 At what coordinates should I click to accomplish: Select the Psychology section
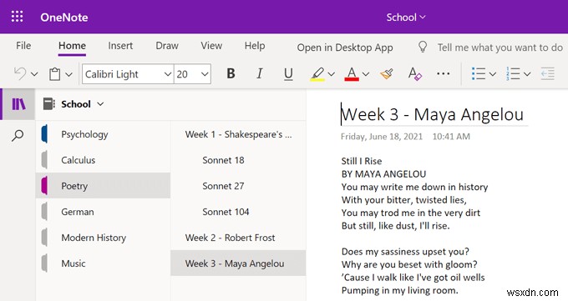[103, 134]
